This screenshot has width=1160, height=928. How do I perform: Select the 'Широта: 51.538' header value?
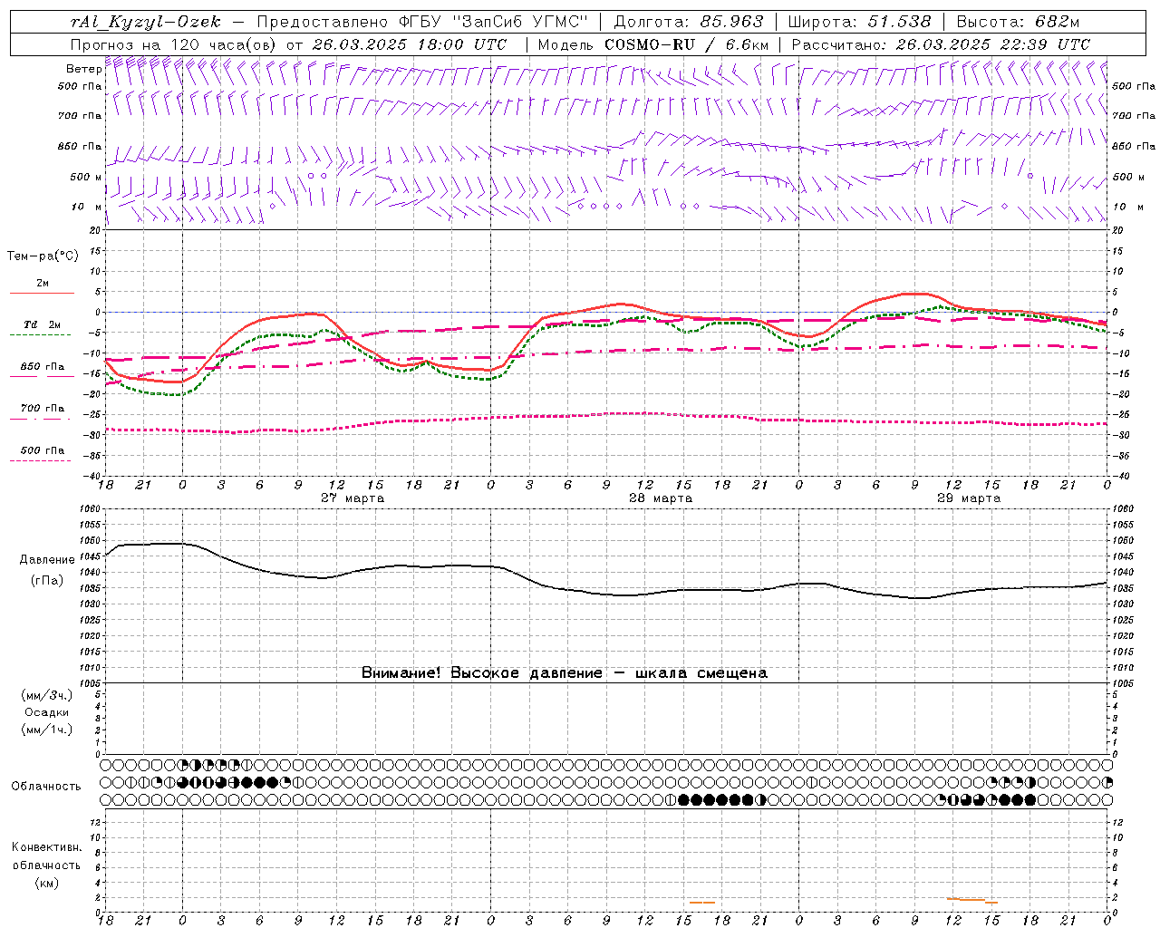tap(859, 22)
